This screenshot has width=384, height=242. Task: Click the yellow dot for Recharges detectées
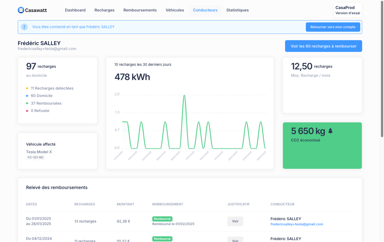[x=27, y=88]
